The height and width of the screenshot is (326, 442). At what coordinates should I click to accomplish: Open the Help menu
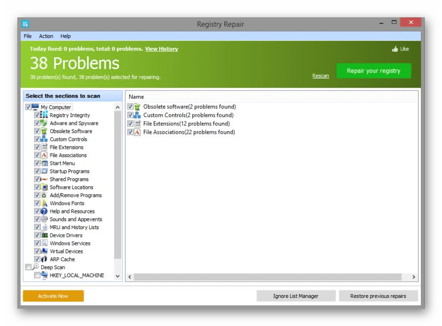(x=65, y=36)
